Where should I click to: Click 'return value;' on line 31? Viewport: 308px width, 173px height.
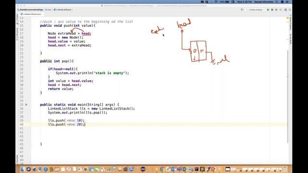click(x=61, y=89)
